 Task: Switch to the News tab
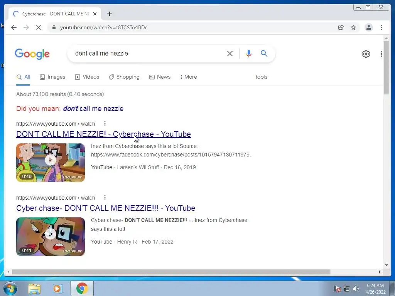160,77
